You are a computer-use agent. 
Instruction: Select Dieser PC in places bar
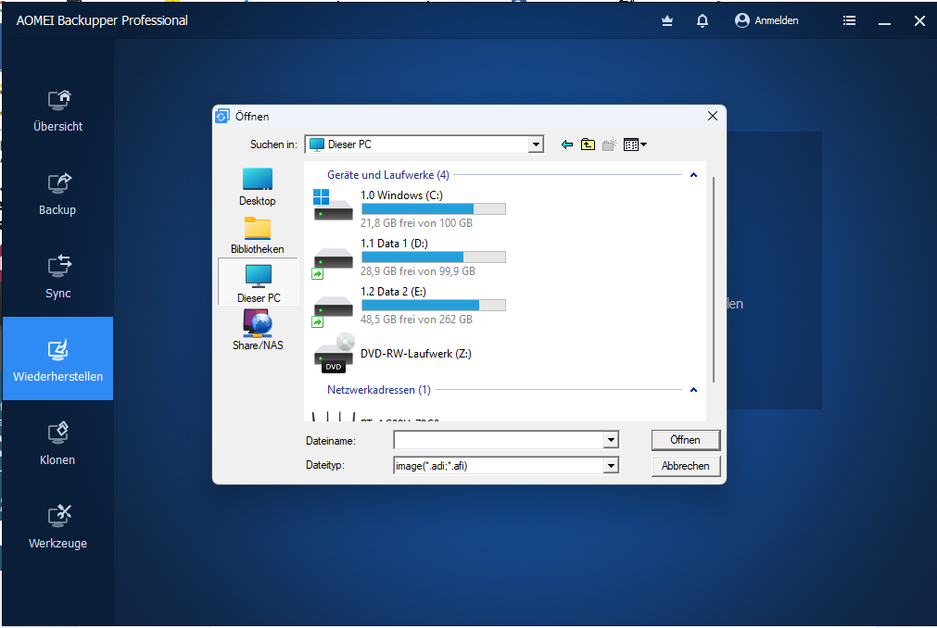[259, 283]
